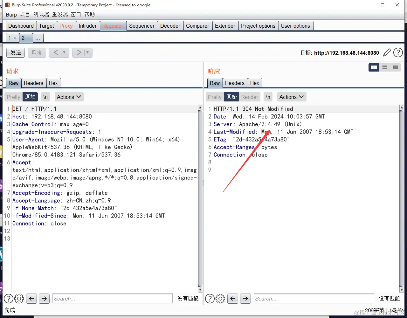This screenshot has height=318, width=407.
Task: Open the 项目 menu
Action: [x=24, y=15]
